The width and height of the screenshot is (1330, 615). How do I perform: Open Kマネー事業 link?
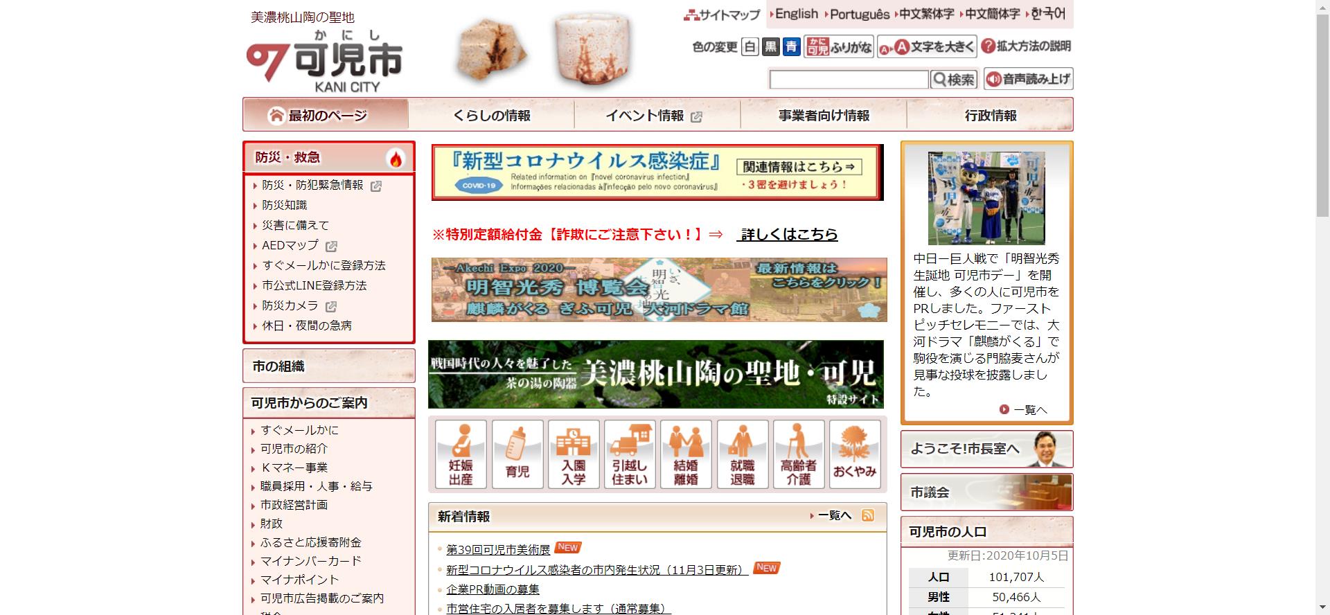point(294,467)
